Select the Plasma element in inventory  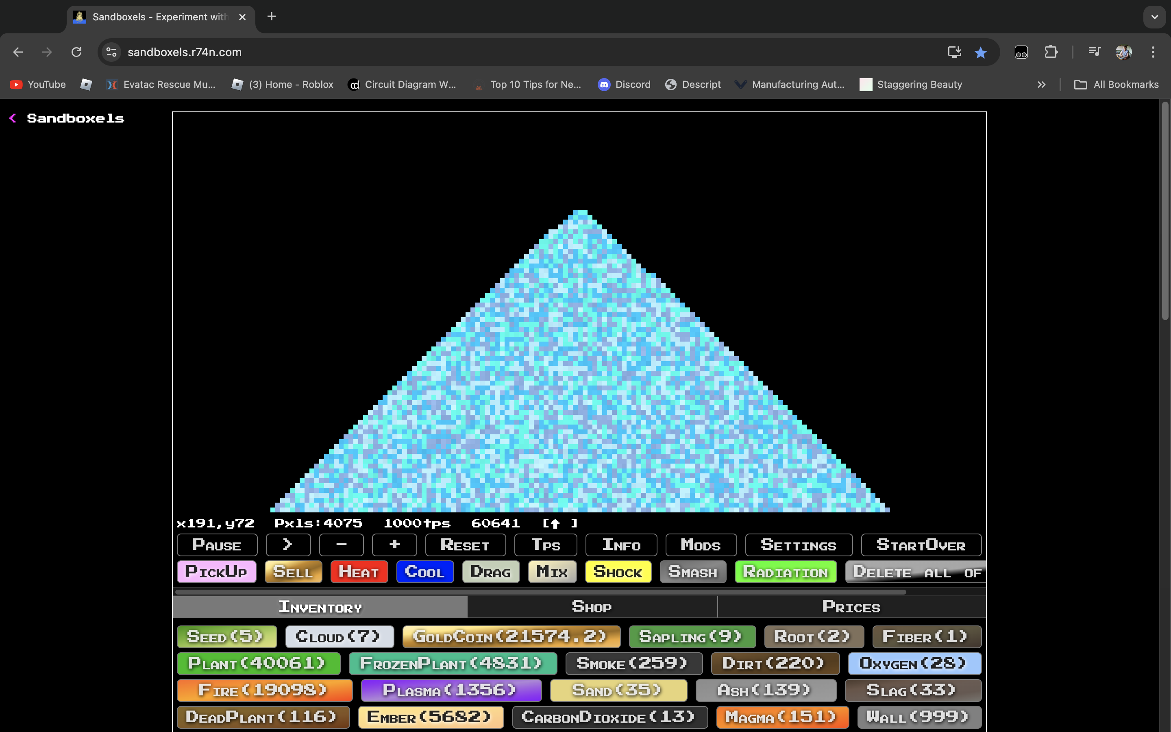tap(450, 690)
